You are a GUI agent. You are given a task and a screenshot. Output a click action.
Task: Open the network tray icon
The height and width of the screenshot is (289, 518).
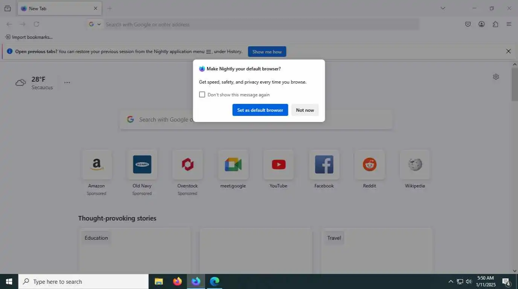[460, 281]
